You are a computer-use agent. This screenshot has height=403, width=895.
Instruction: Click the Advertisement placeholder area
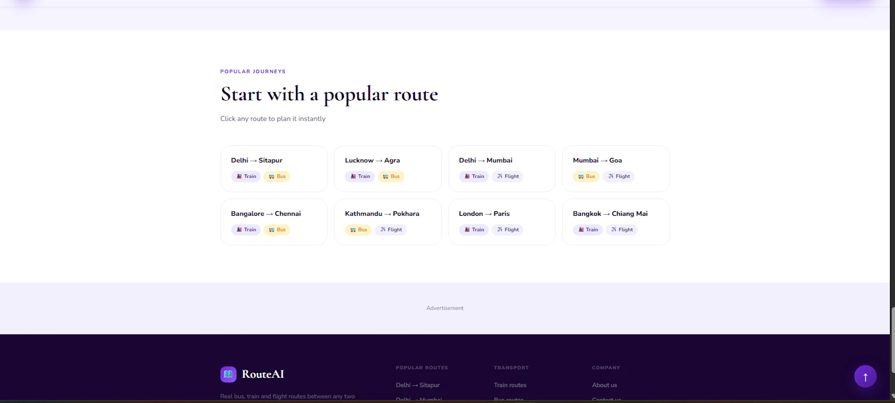(x=445, y=308)
